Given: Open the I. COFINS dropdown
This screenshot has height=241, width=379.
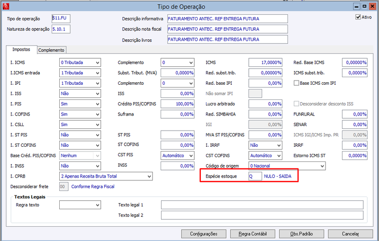Looking at the screenshot, I should coord(80,115).
